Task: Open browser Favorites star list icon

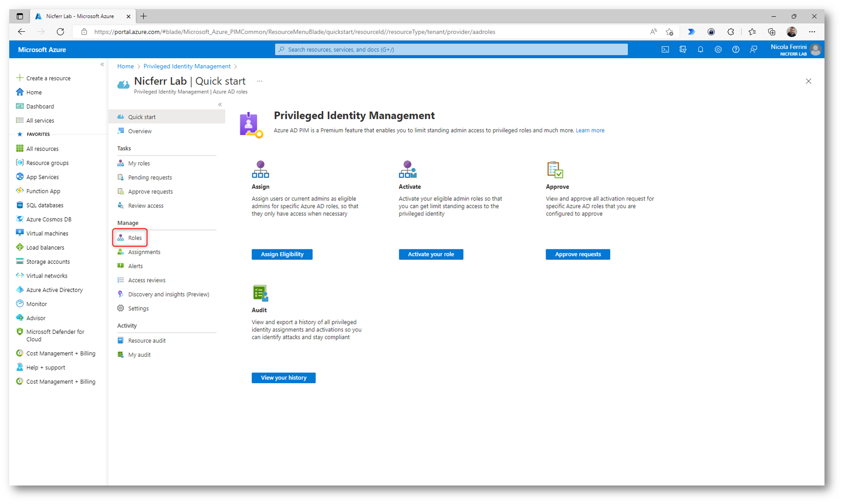Action: [x=752, y=32]
